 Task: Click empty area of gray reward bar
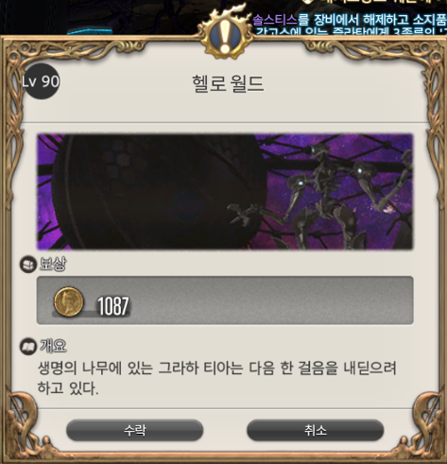(271, 301)
